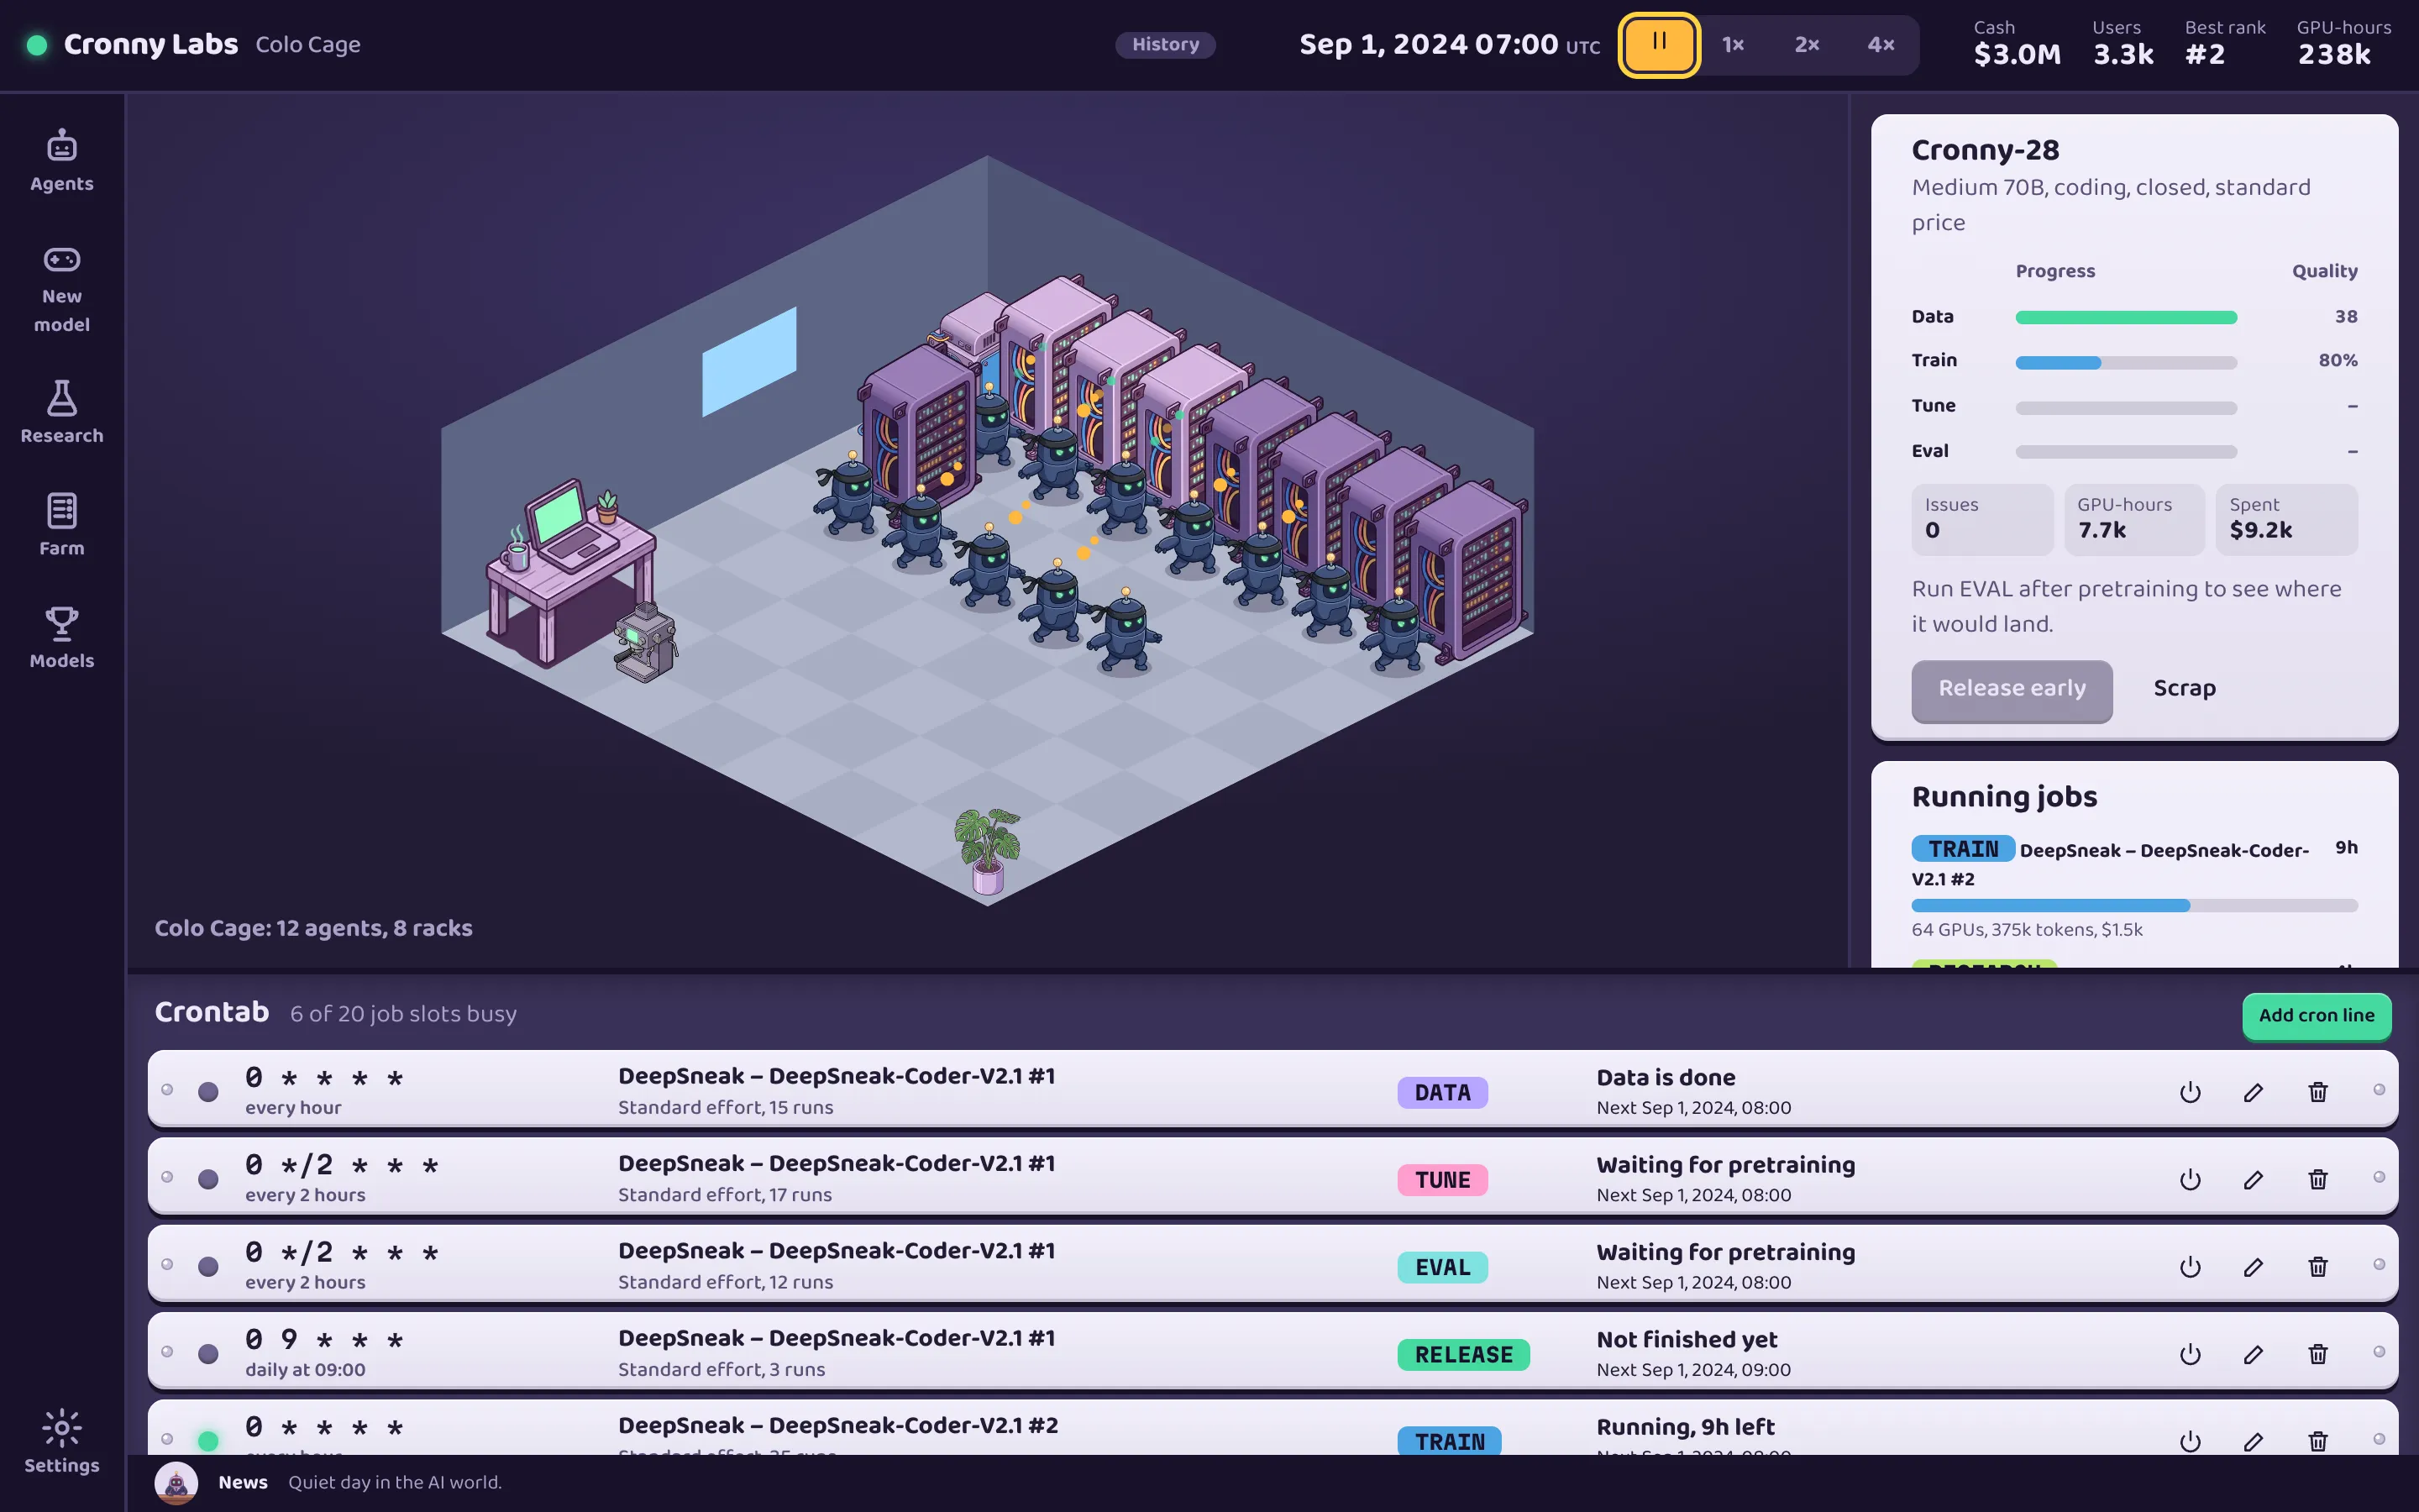Delete the TUNE cron line with trash icon
Image resolution: width=2419 pixels, height=1512 pixels.
click(2318, 1179)
